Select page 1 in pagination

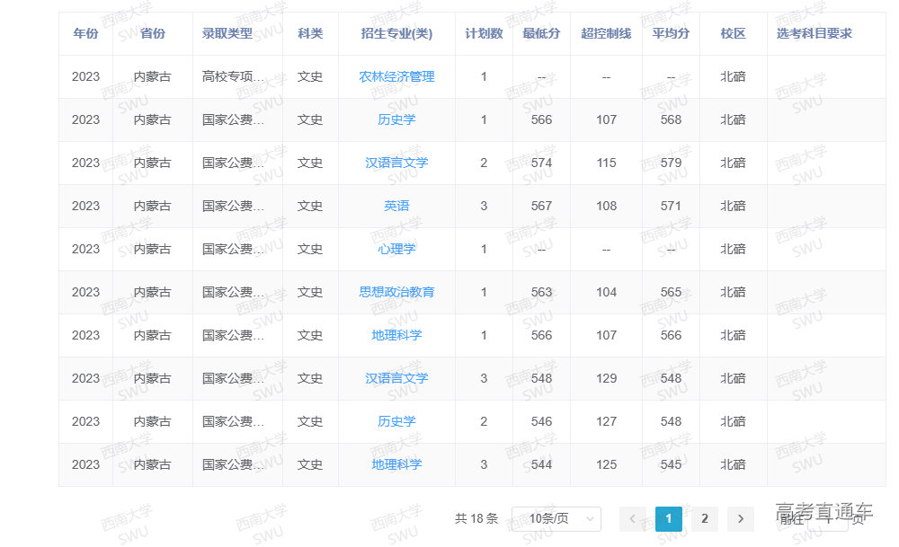(669, 518)
